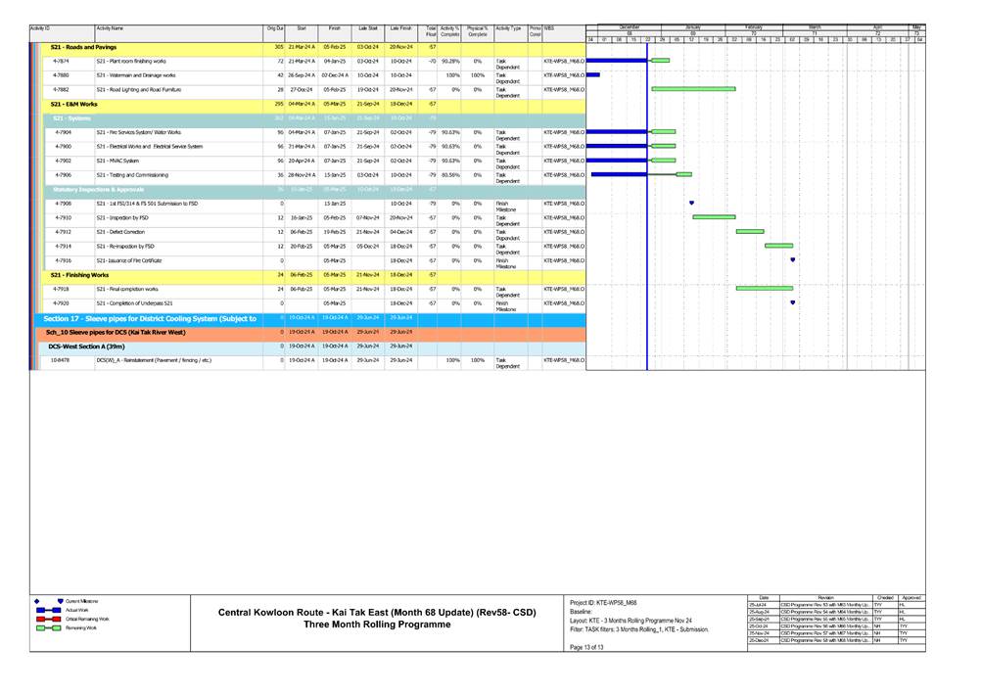The width and height of the screenshot is (981, 694).
Task: Click the Late Finish column header
Action: tap(399, 30)
